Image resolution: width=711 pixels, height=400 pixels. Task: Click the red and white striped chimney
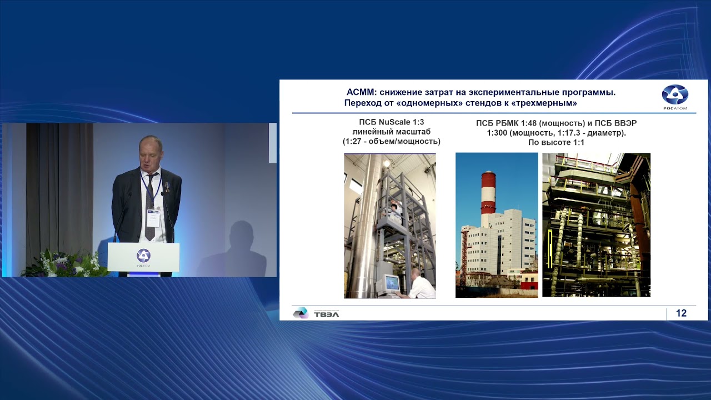pos(488,192)
